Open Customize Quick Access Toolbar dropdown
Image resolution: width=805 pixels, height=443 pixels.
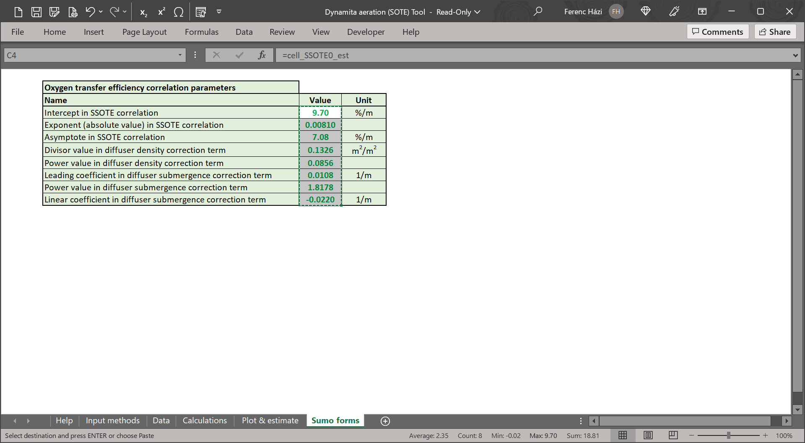219,12
